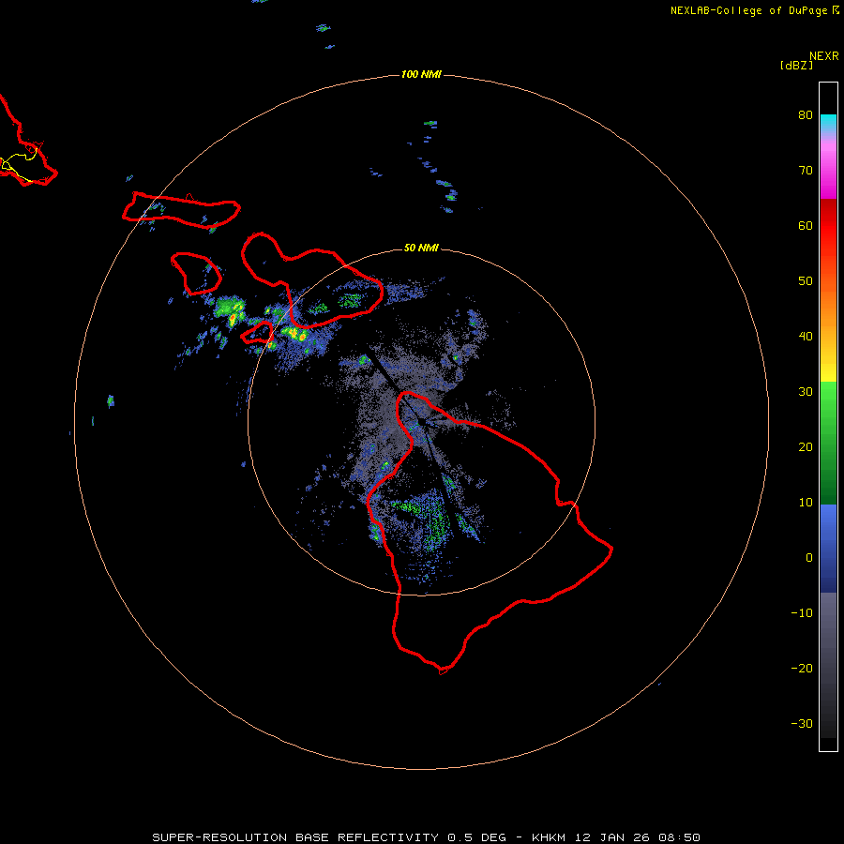This screenshot has height=844, width=844.
Task: Click the 50 NMI range ring label
Action: [421, 248]
